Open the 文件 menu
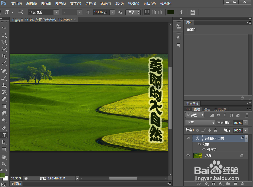 (17, 3)
